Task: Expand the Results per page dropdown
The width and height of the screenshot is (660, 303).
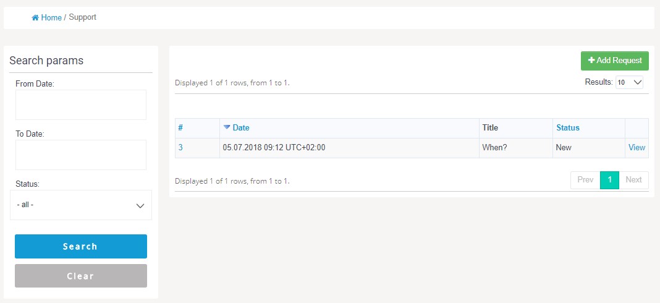Action: click(x=629, y=82)
